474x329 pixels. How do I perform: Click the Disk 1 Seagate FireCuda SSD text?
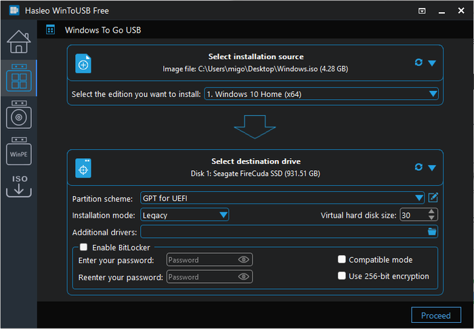click(255, 174)
